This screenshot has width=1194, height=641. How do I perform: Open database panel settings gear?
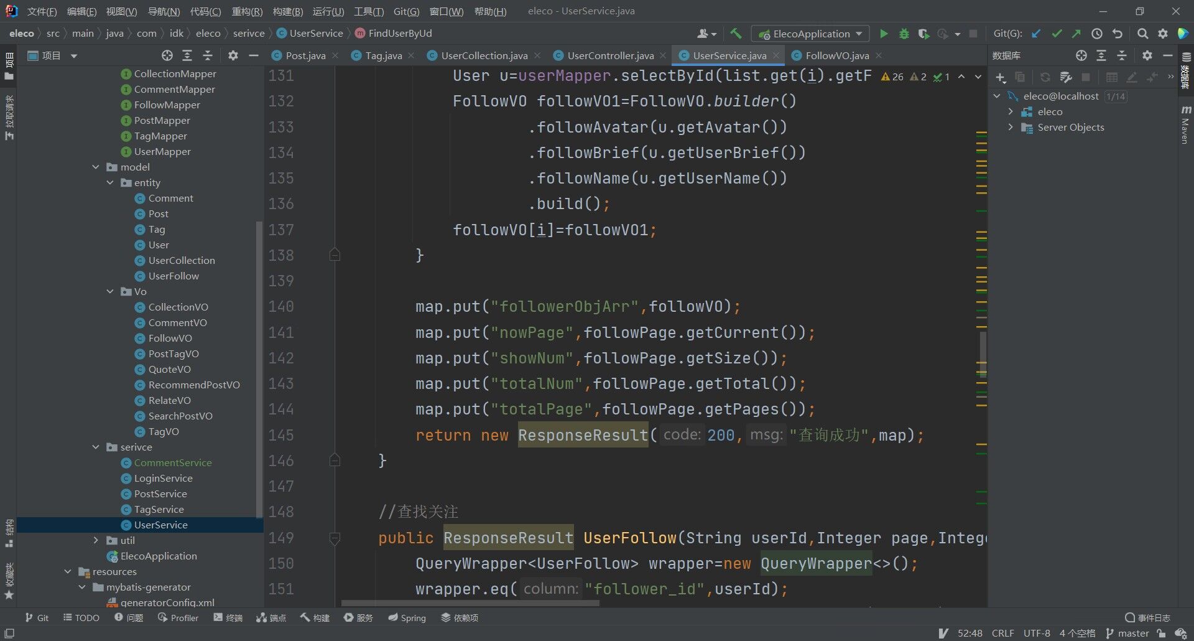pyautogui.click(x=1147, y=55)
